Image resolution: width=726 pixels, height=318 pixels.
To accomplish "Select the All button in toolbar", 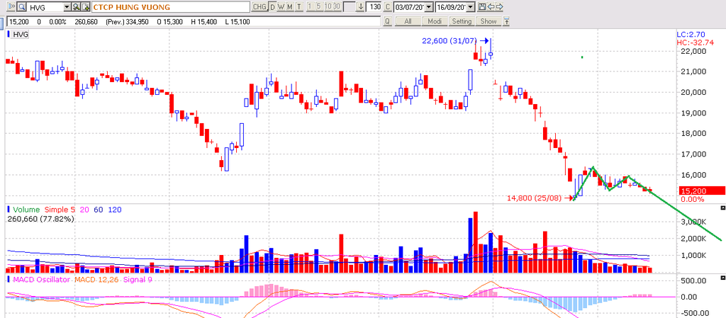I will point(408,21).
